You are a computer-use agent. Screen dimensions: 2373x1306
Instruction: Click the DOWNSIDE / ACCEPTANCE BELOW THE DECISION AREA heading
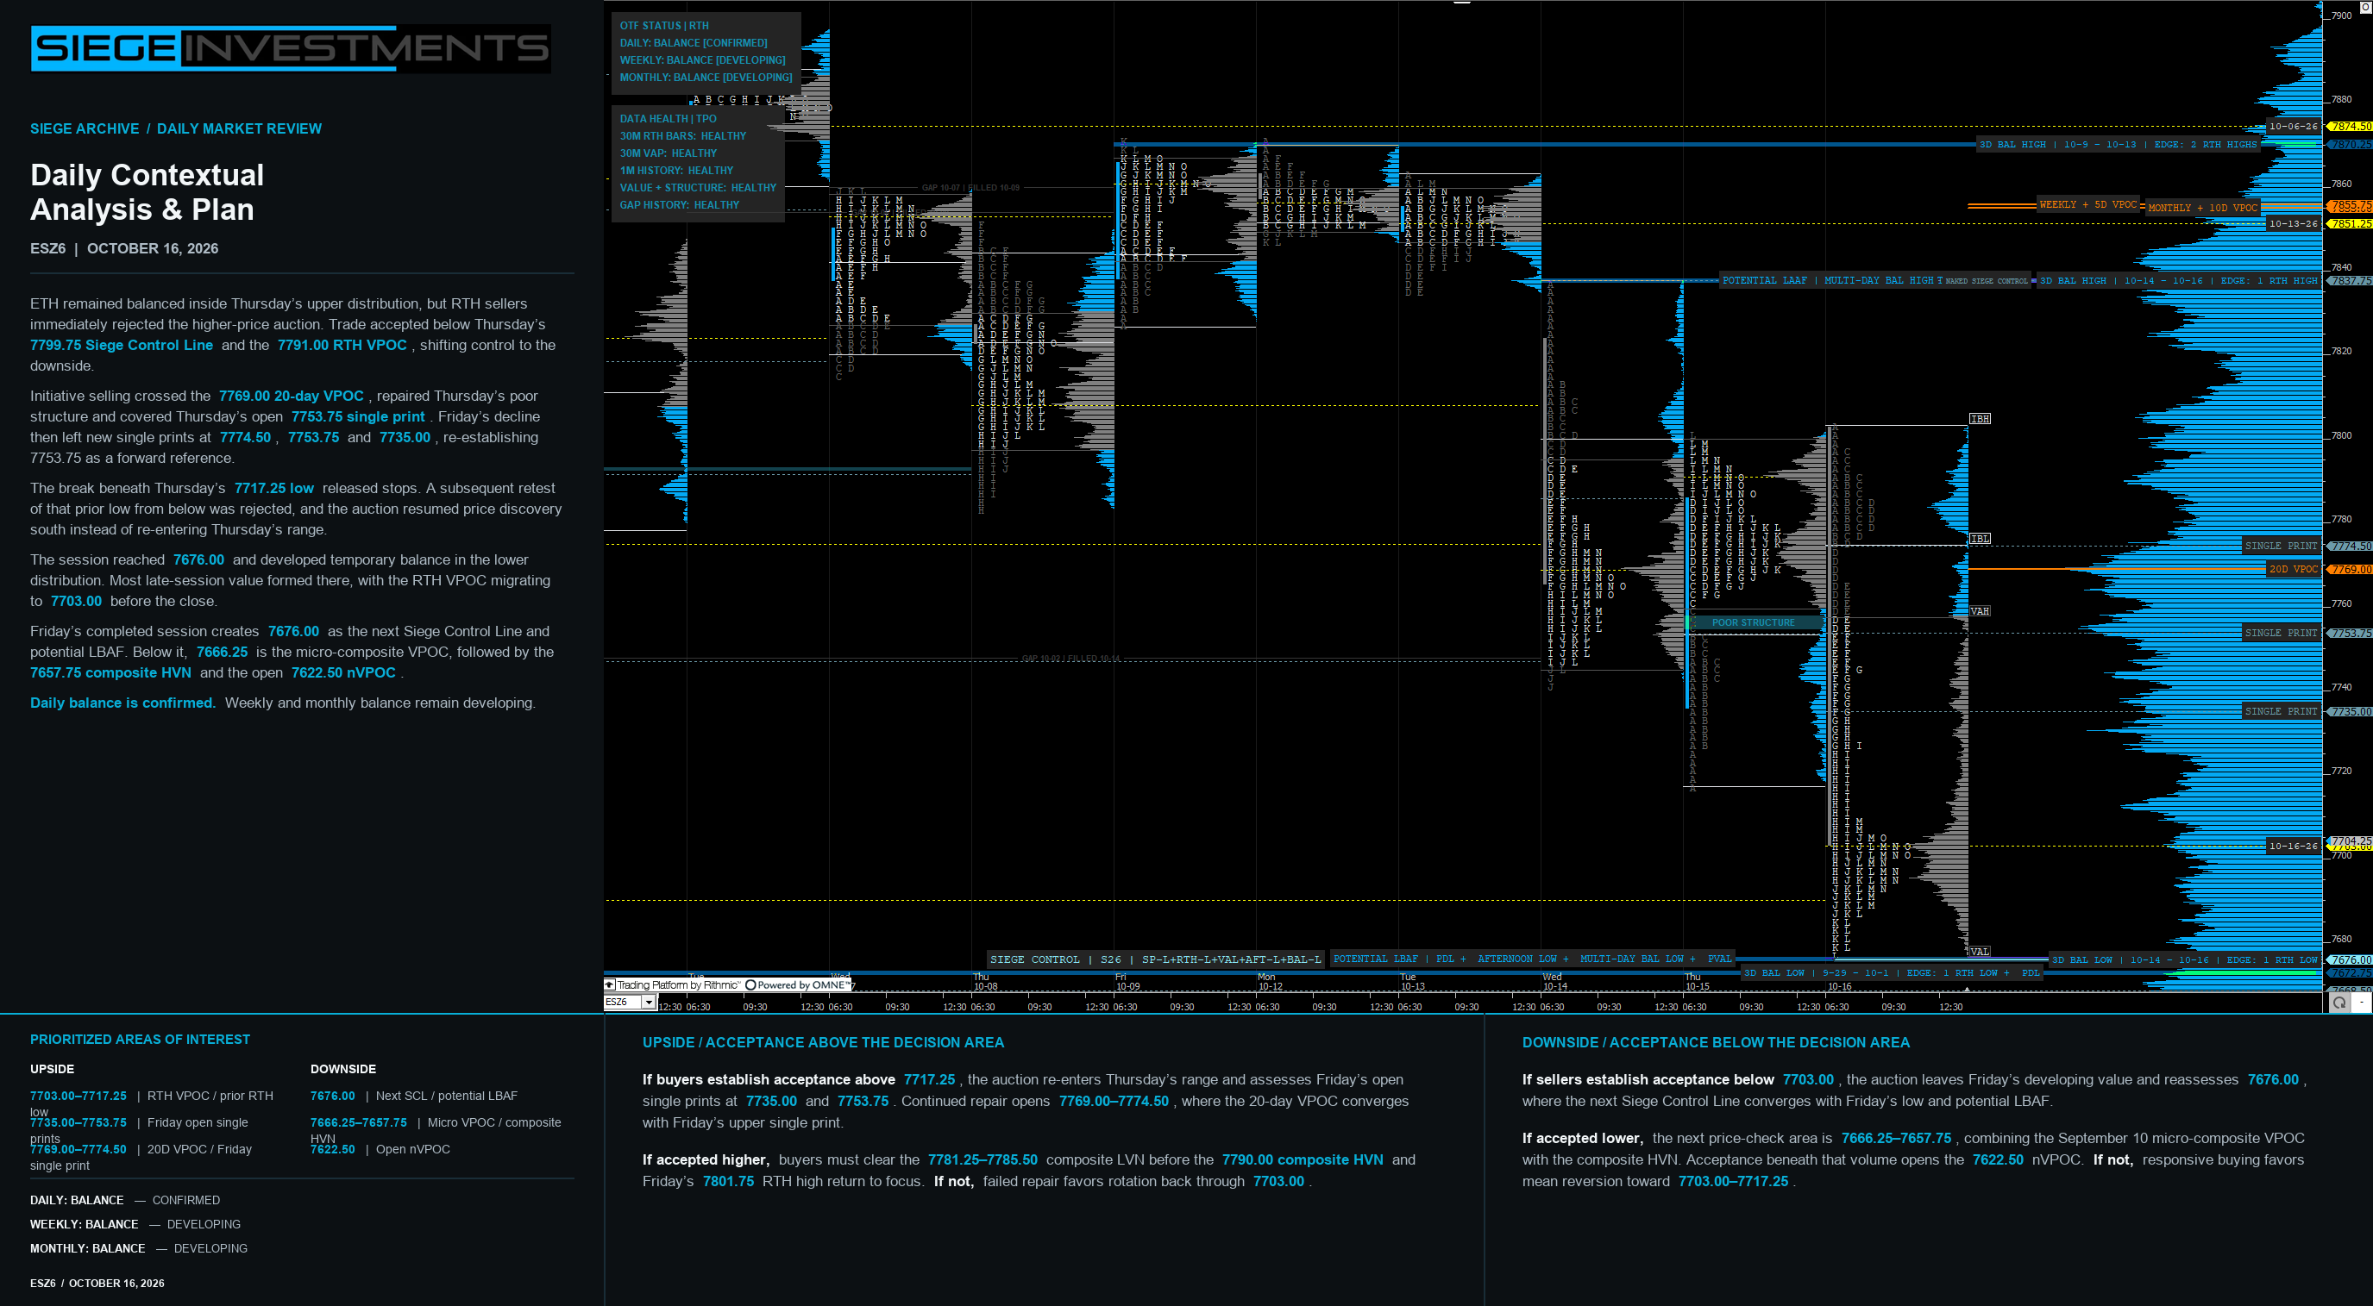pos(1715,1043)
